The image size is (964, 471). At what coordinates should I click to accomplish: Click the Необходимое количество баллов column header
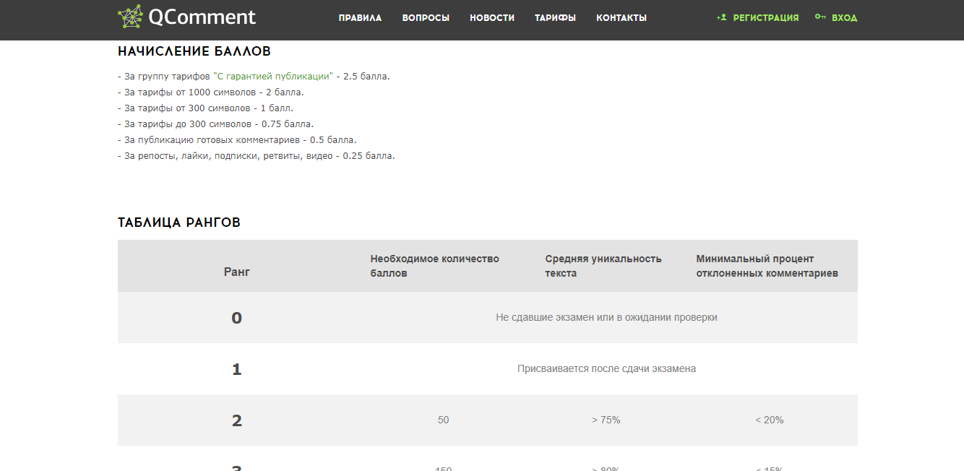(x=435, y=266)
